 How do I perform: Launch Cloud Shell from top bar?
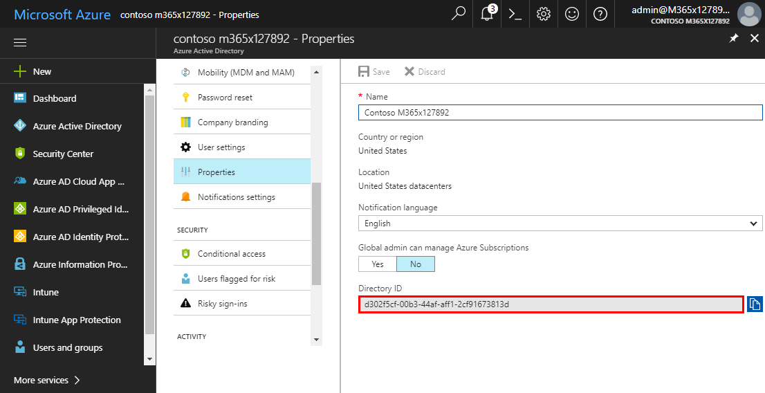(515, 14)
